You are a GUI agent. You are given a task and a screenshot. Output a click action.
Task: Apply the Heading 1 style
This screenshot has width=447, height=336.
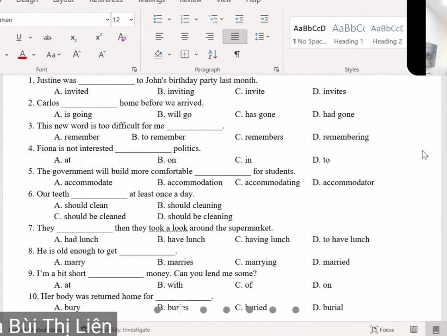(348, 34)
